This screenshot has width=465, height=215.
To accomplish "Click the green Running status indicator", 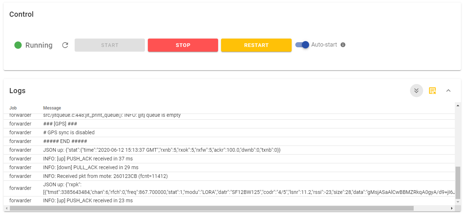I will click(18, 45).
